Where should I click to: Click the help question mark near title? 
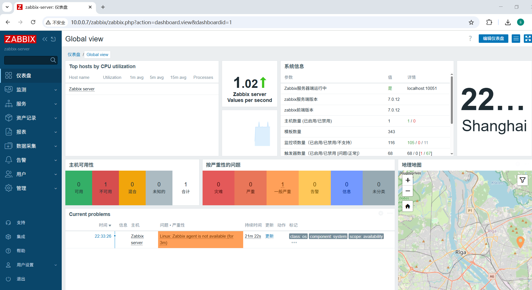(470, 39)
